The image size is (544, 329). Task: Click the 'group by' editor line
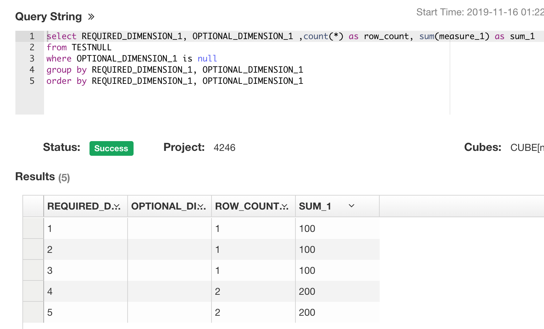175,70
